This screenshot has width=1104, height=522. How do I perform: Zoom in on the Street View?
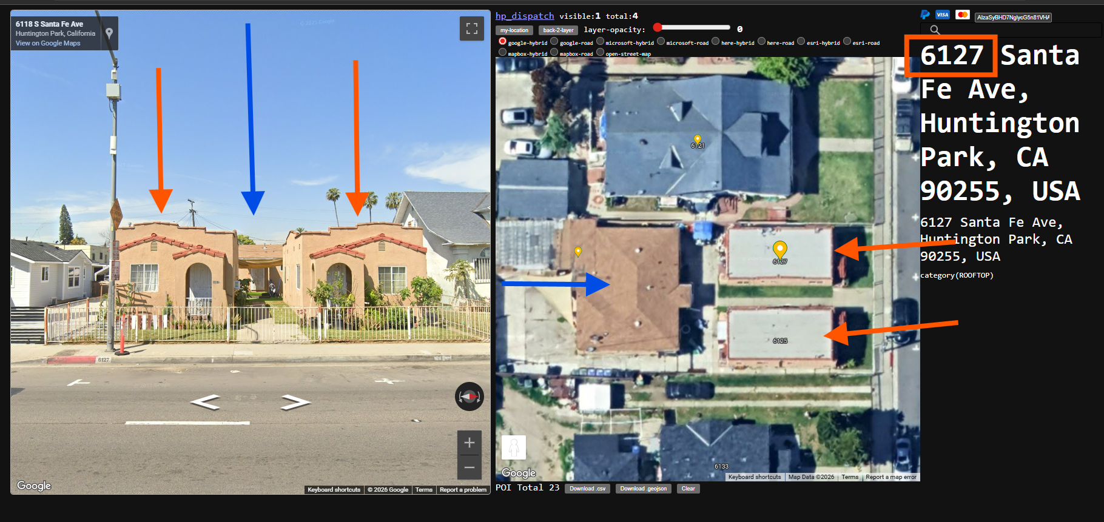tap(469, 443)
